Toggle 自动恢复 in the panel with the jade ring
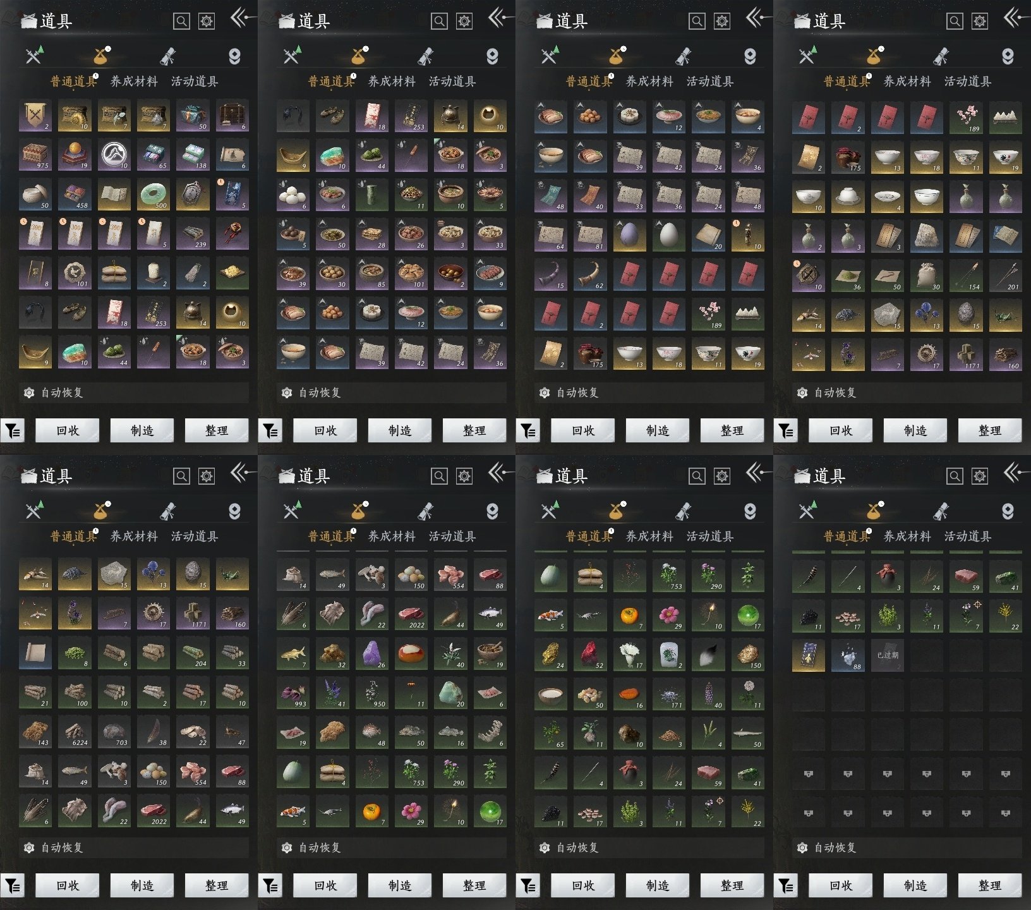The image size is (1031, 910). coord(62,392)
